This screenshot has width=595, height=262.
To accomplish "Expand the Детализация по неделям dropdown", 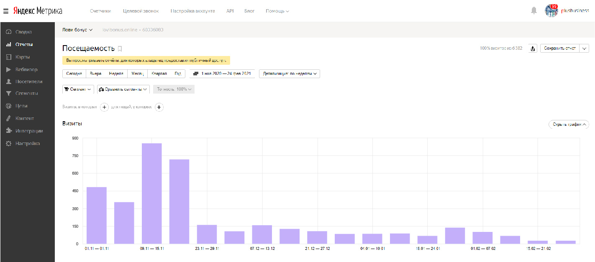I will pyautogui.click(x=289, y=74).
